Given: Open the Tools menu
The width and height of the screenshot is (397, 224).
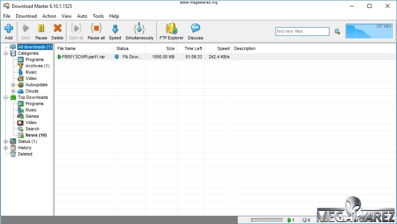Looking at the screenshot, I should point(98,16).
